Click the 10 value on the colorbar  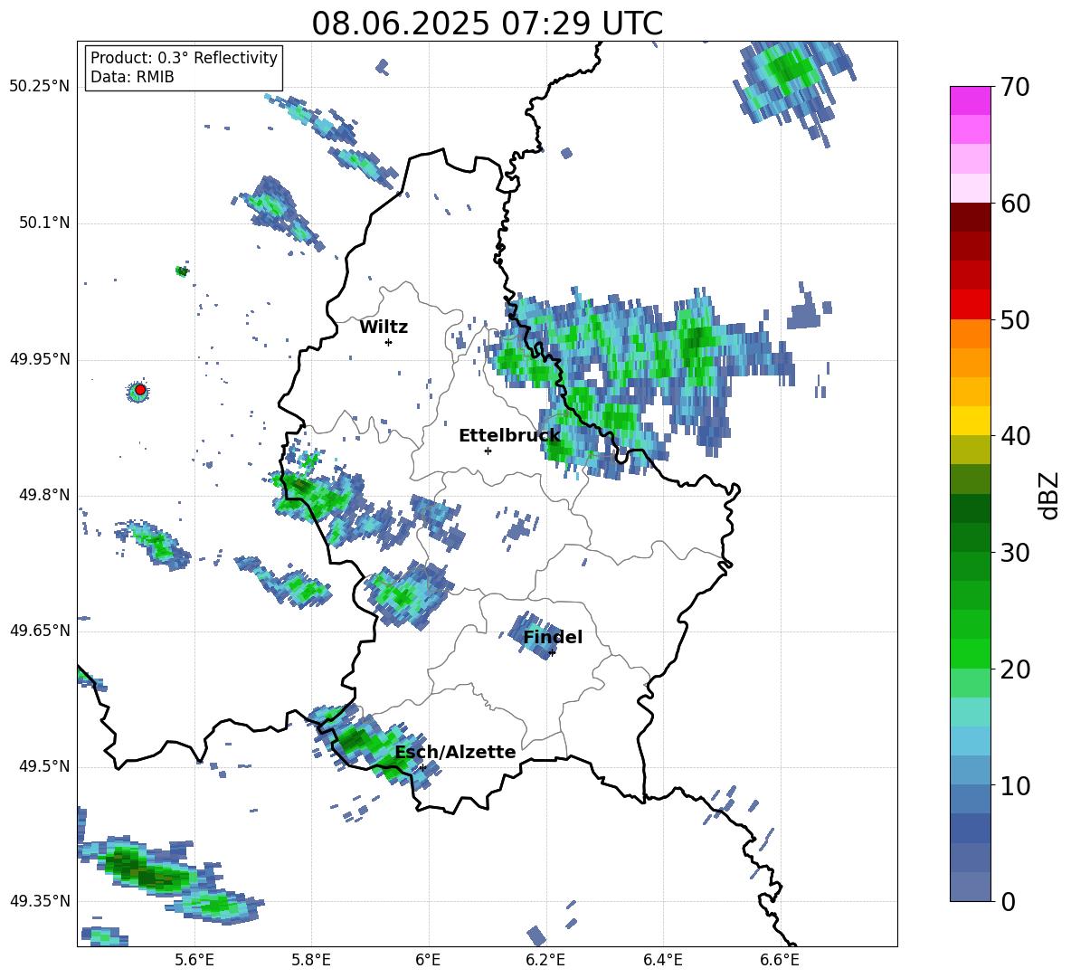coord(1015,785)
